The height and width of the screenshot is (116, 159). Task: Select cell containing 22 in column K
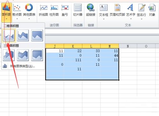tap(73, 51)
